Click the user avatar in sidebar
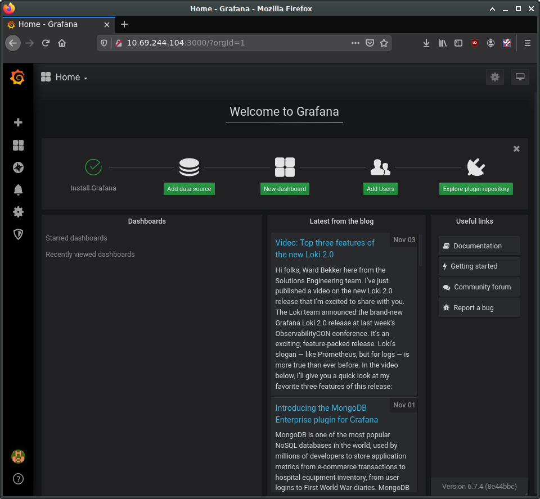The image size is (540, 499). pyautogui.click(x=18, y=457)
